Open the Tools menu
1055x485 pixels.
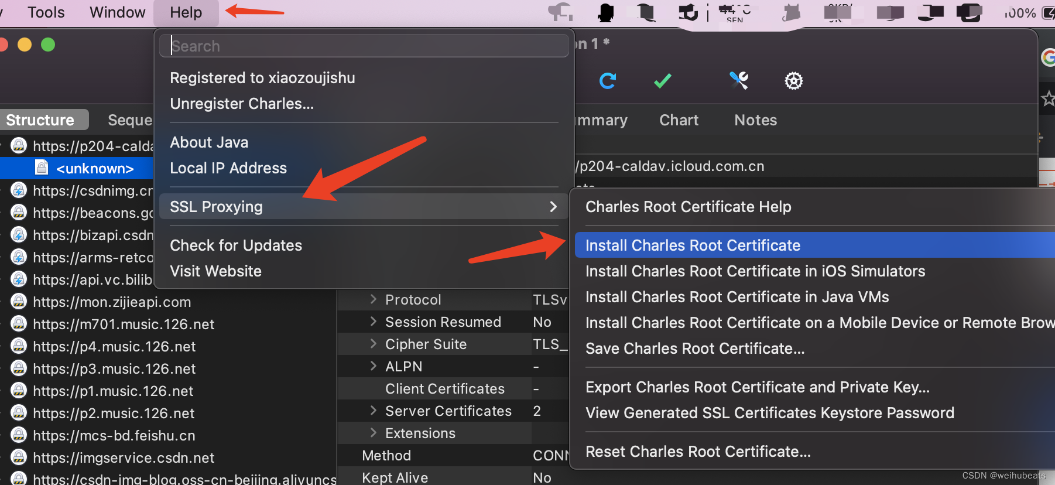pos(46,12)
